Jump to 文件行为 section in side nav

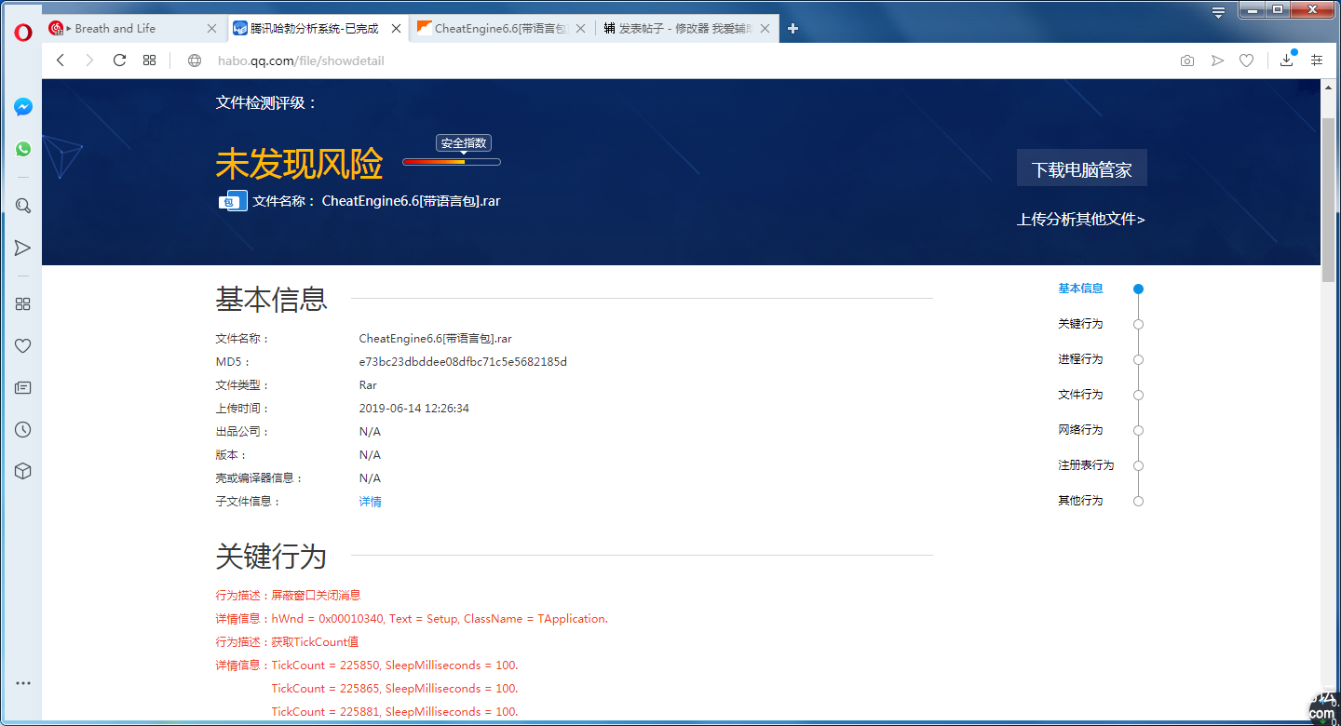tap(1080, 395)
